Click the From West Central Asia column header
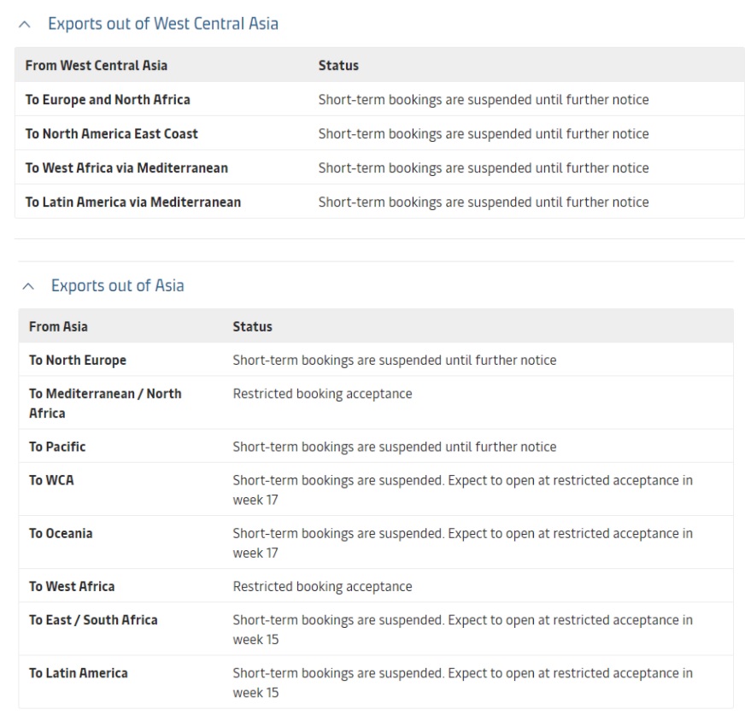The image size is (745, 715). [x=96, y=66]
